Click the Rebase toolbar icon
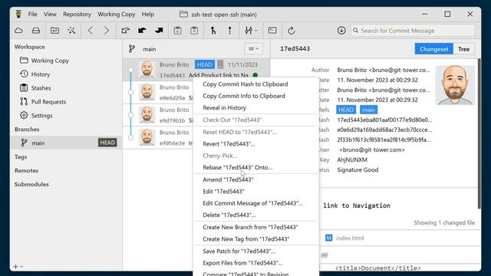This screenshot has width=491, height=276. (230, 31)
